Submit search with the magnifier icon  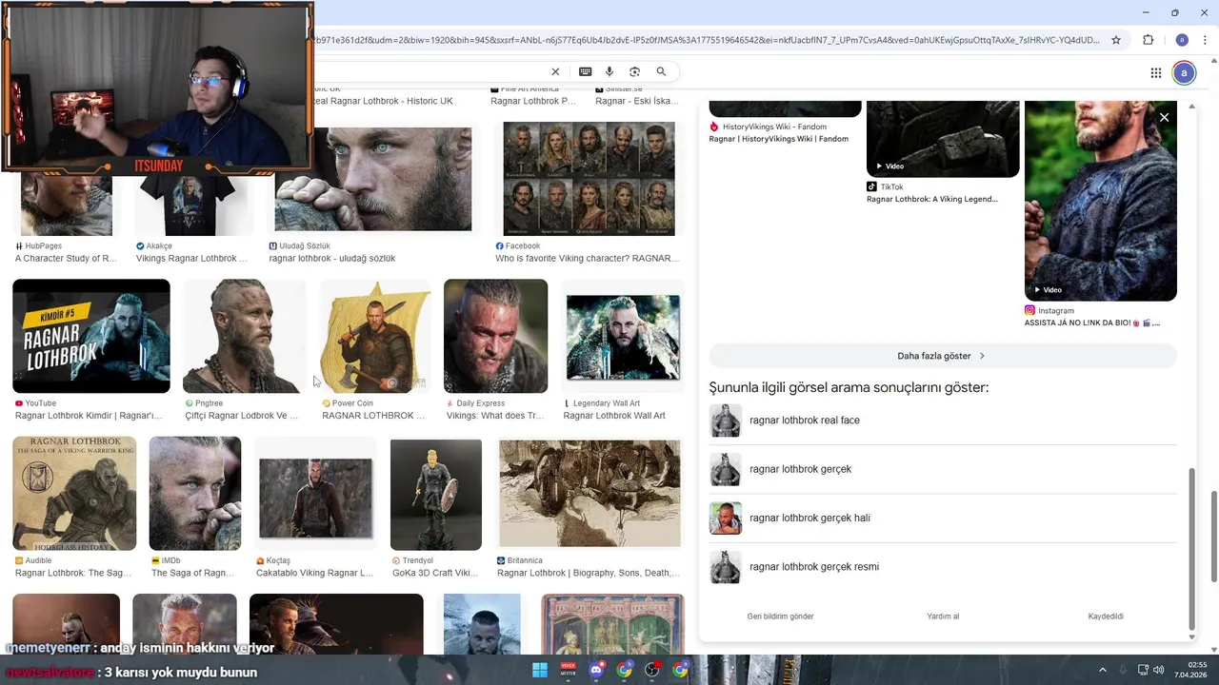[x=661, y=71]
